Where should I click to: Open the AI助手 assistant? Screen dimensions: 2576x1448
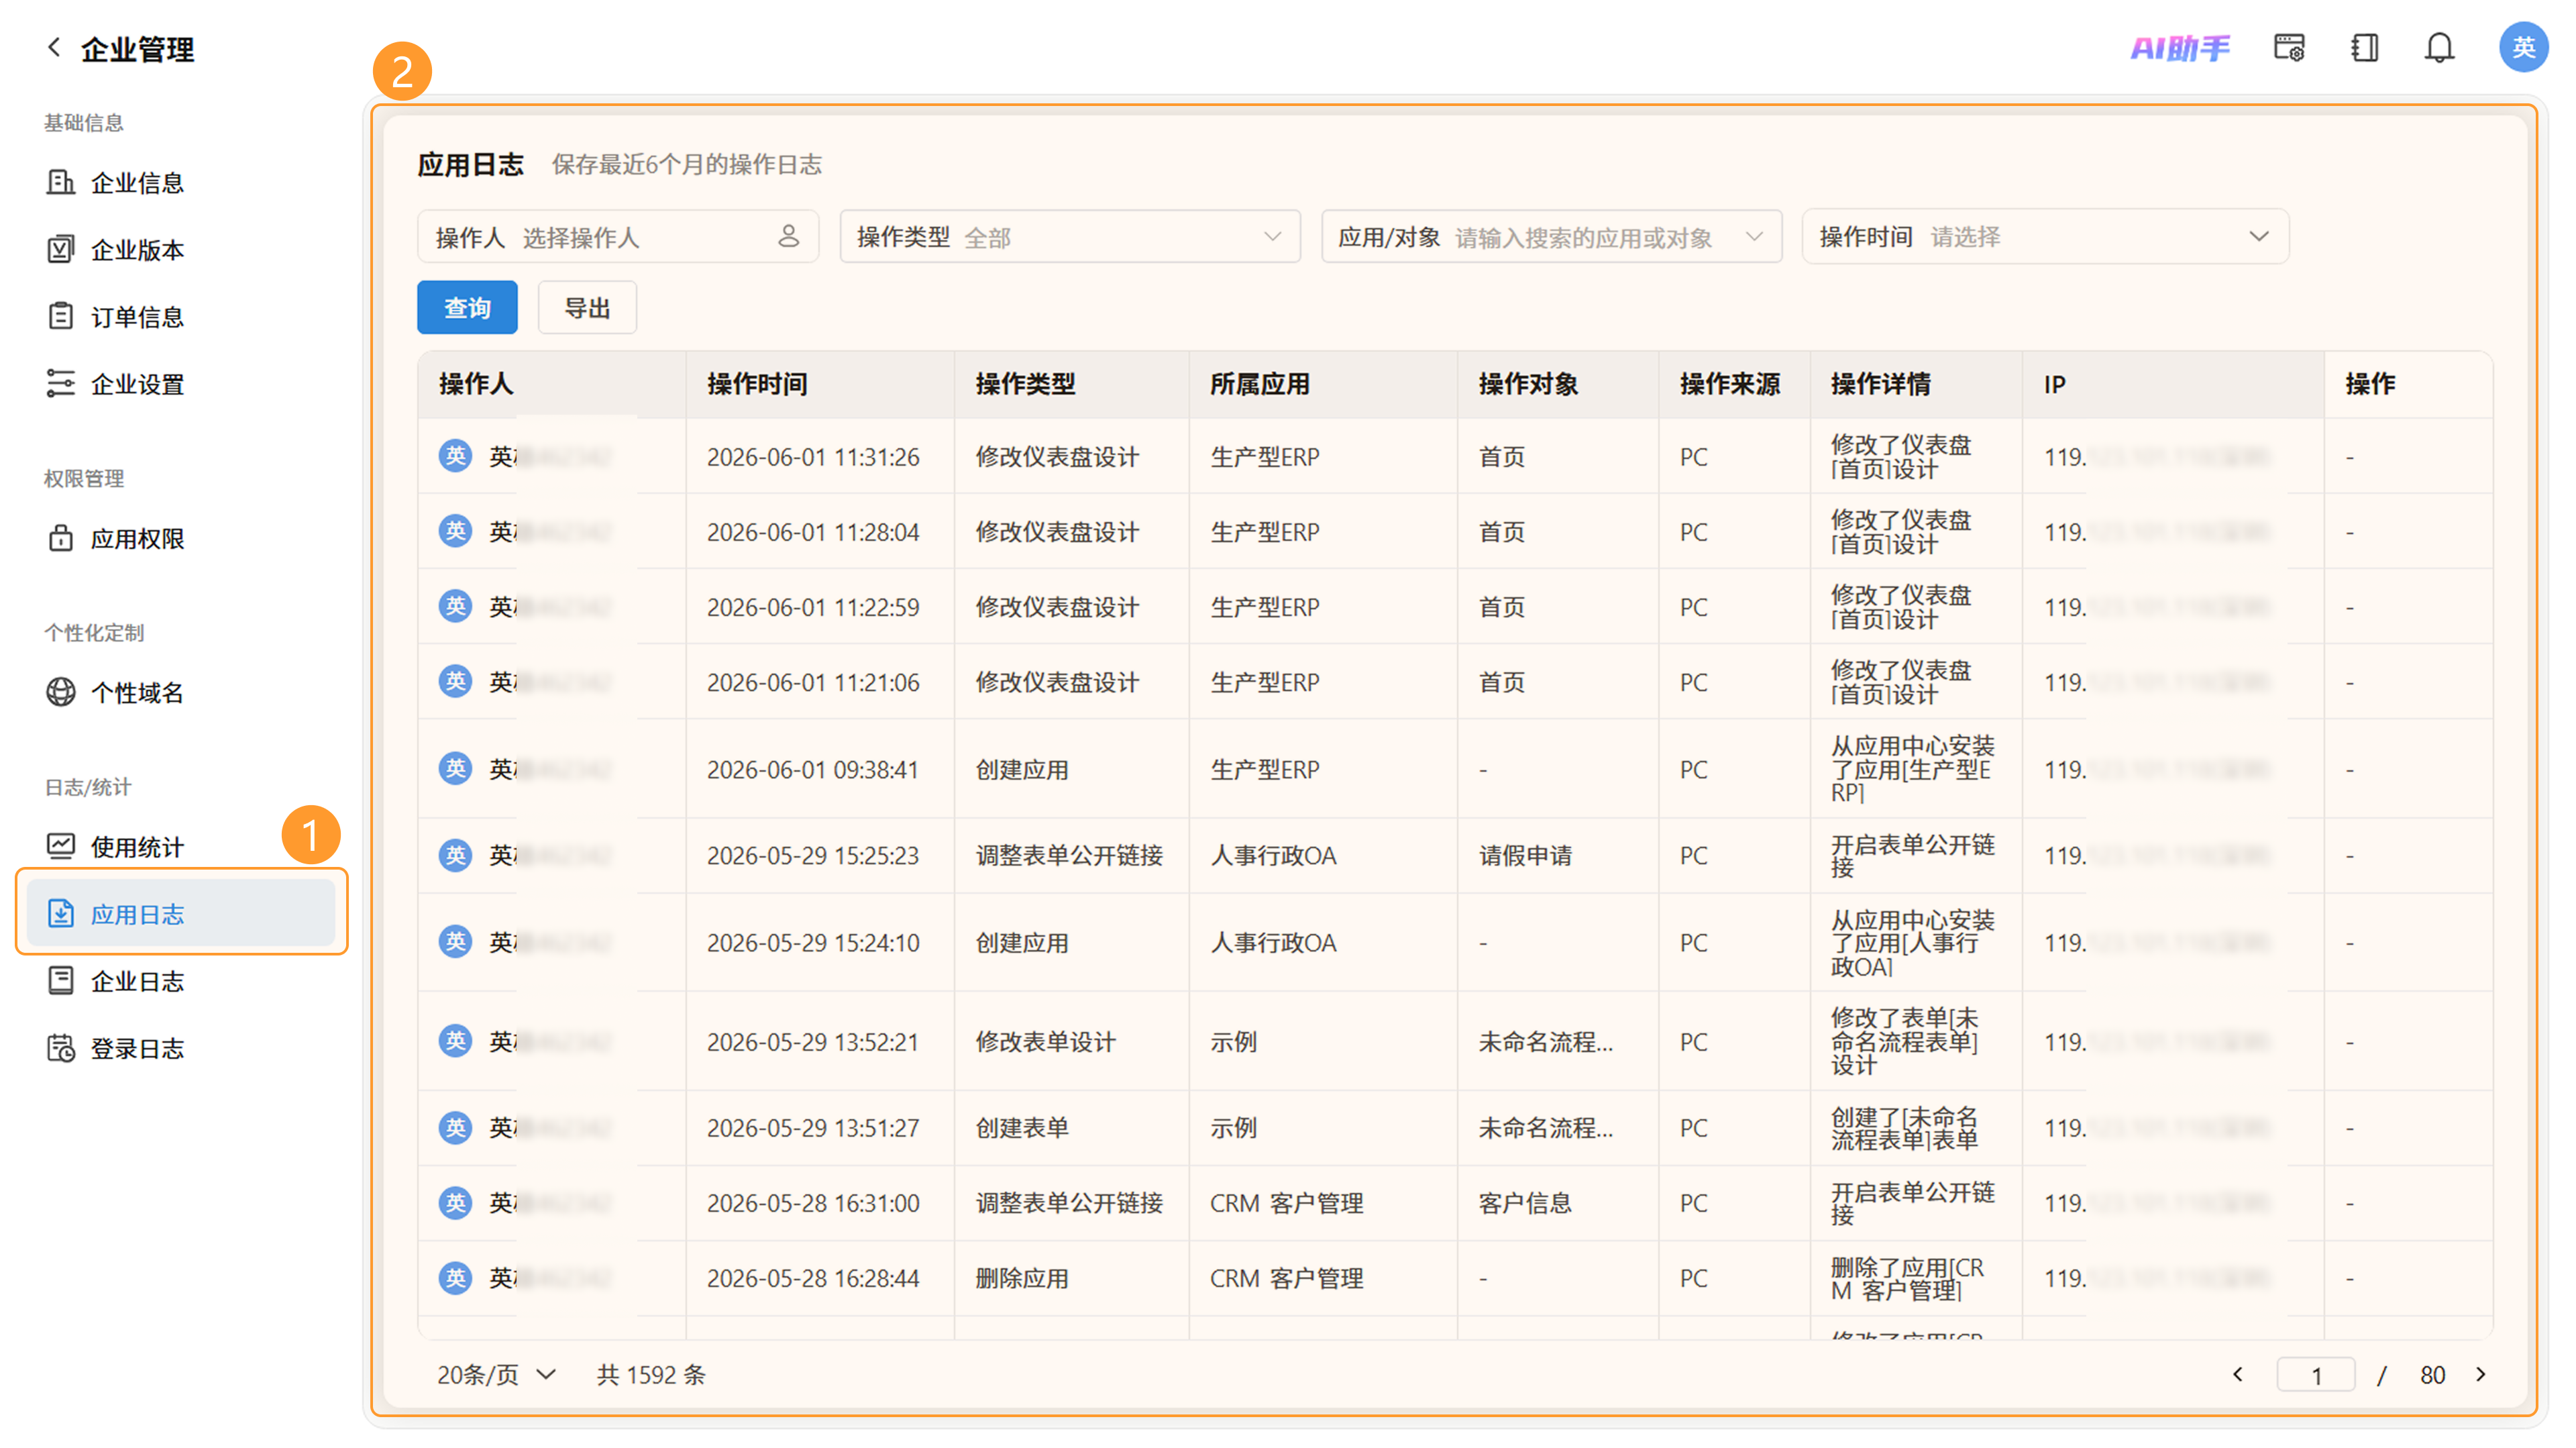pos(2180,47)
